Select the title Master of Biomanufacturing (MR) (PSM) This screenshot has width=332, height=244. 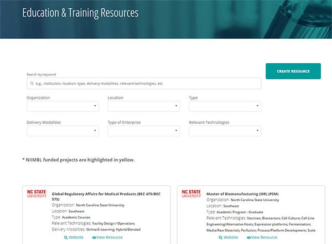pos(242,194)
